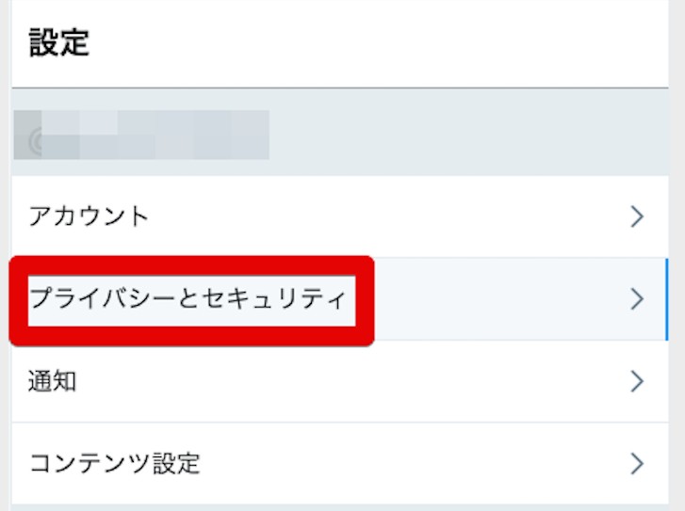Open the アカウント settings menu item
Screen dimensions: 685x511
(x=90, y=216)
